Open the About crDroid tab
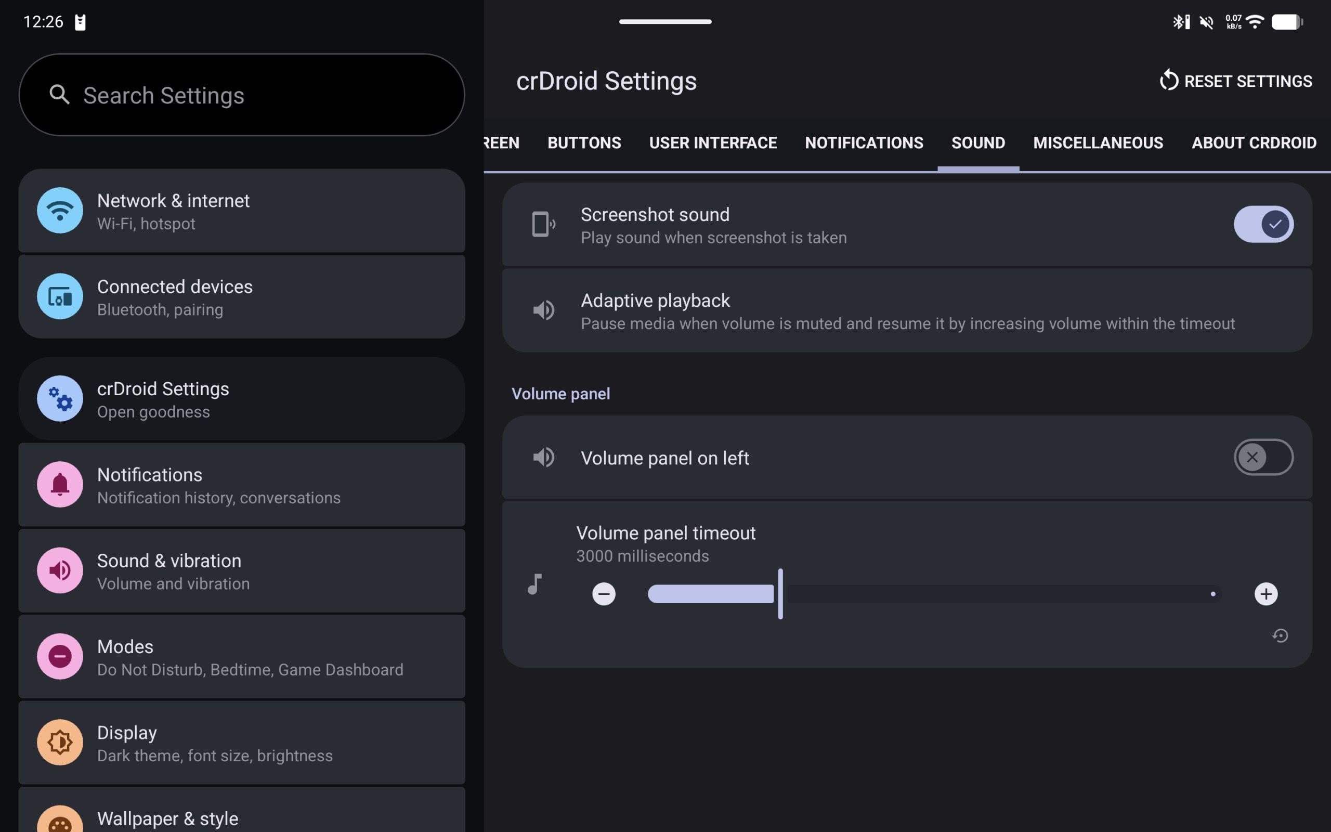Screen dimensions: 1331x832 click(1254, 143)
